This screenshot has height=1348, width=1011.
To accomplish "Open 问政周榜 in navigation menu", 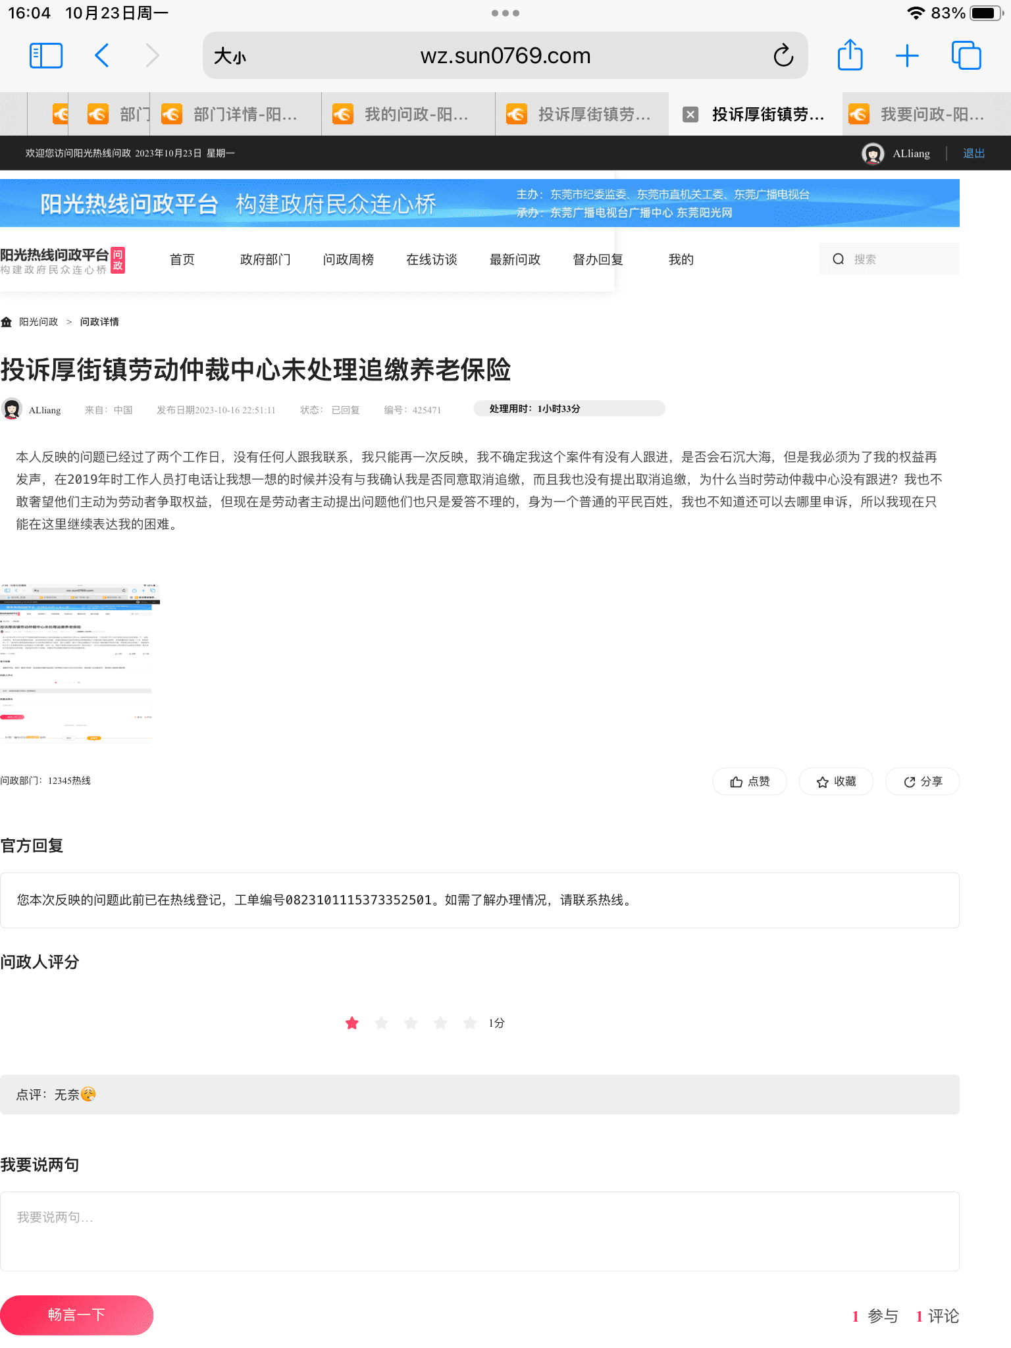I will (x=348, y=259).
